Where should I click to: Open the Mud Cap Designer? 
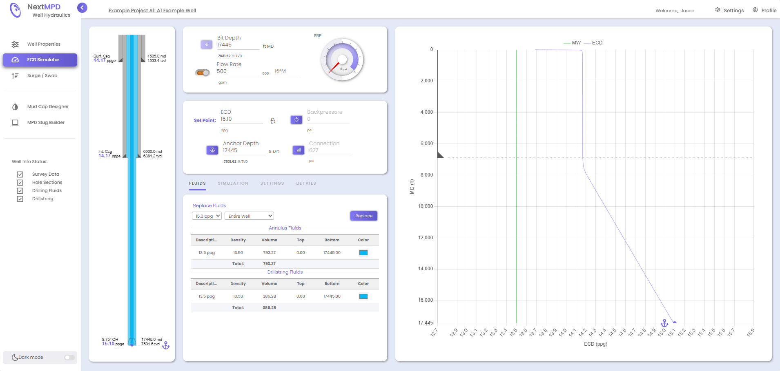pos(48,106)
